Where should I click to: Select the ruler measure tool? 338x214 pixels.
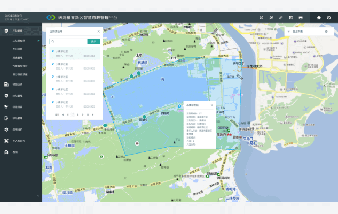(x=281, y=18)
